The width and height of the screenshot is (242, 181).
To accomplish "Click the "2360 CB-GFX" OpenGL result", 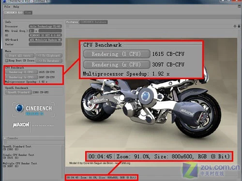I will click(x=41, y=92).
